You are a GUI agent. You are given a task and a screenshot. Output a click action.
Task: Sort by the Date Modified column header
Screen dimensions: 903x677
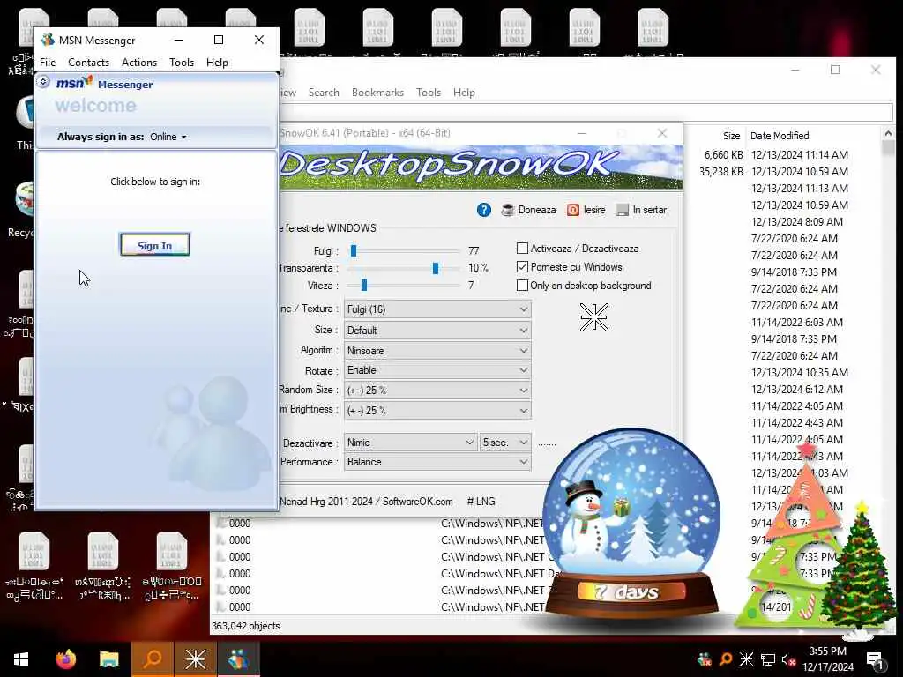click(x=780, y=136)
